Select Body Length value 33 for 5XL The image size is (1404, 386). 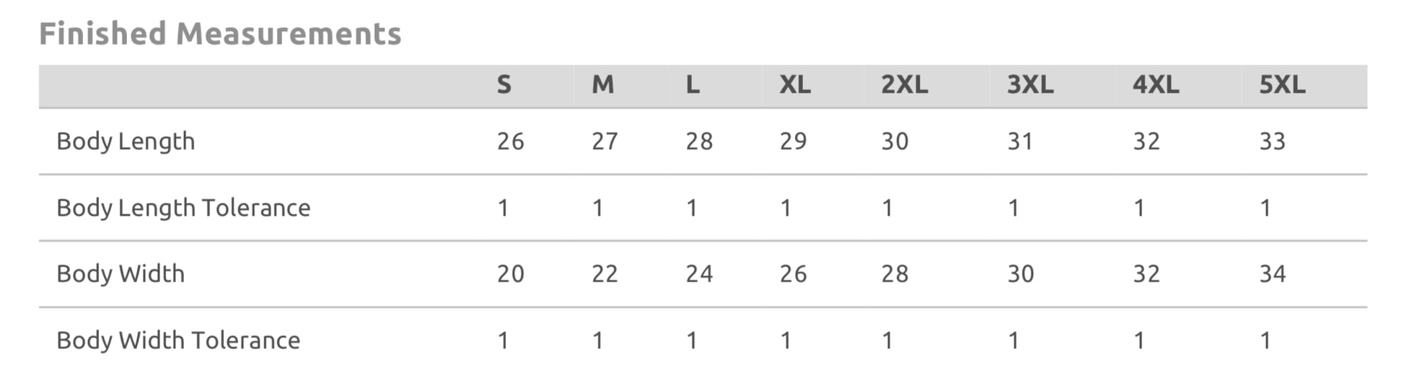1272,141
